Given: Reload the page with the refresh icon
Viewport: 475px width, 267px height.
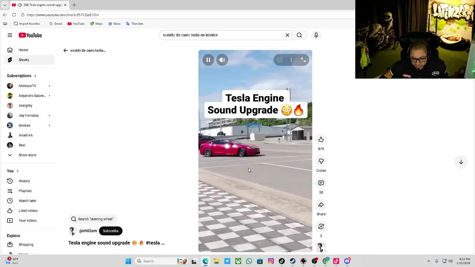Looking at the screenshot, I should click(14, 15).
